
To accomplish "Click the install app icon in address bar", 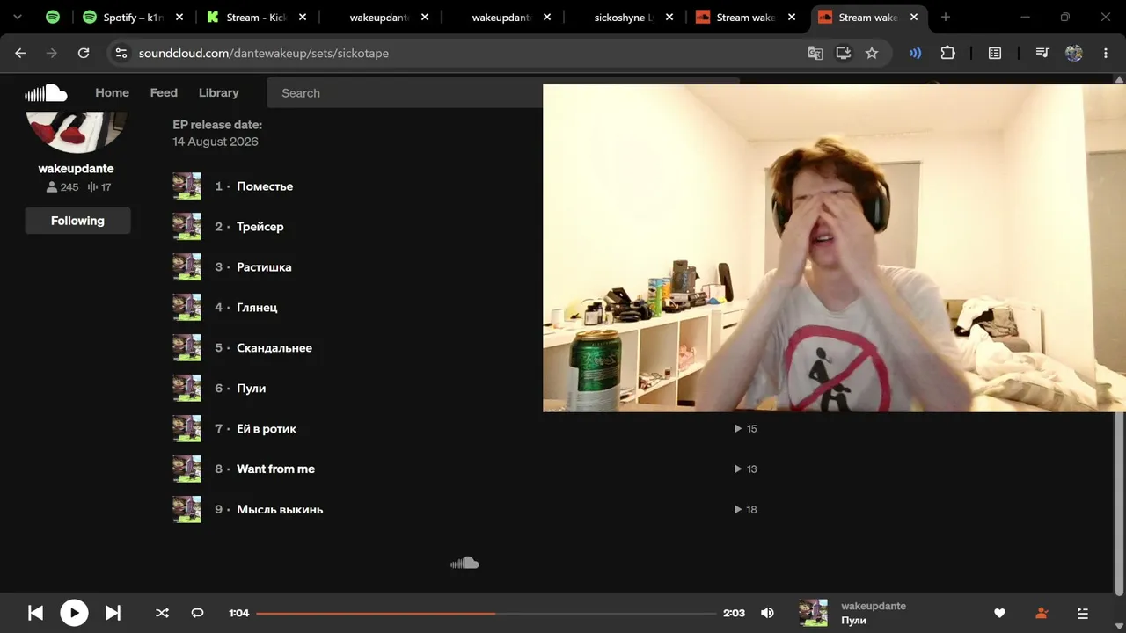I will (x=844, y=53).
